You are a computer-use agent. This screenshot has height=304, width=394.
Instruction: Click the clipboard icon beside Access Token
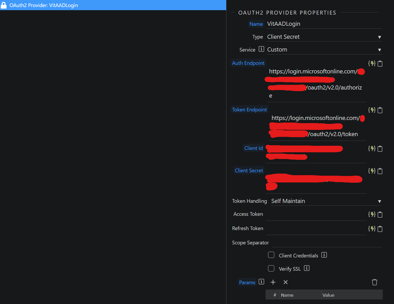tap(380, 214)
